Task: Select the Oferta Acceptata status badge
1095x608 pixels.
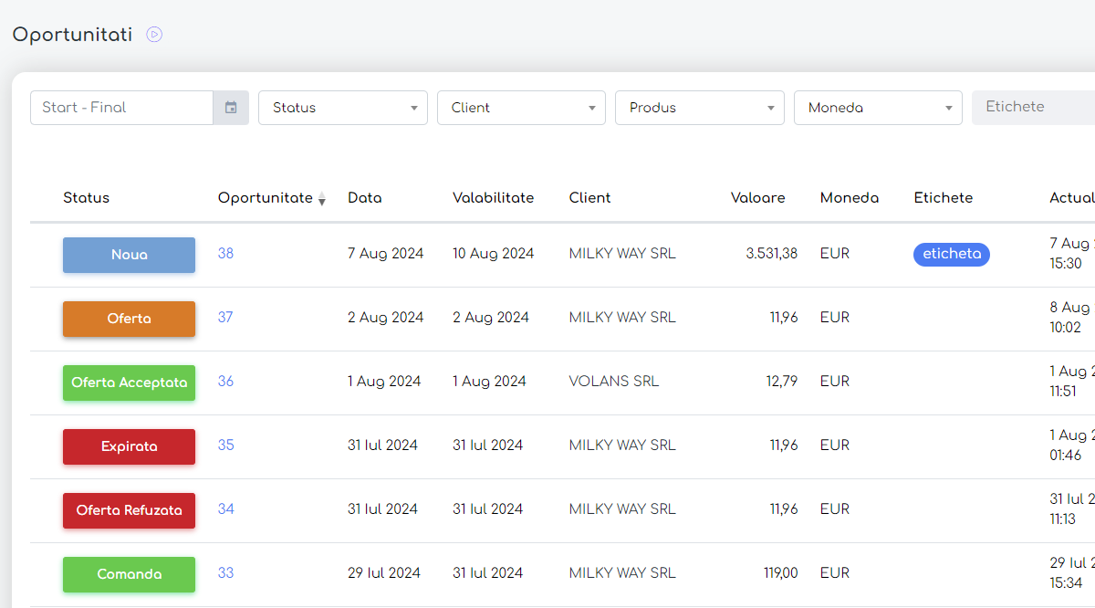Action: [129, 383]
